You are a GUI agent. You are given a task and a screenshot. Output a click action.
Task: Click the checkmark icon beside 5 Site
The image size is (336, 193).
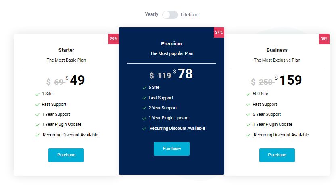[144, 88]
